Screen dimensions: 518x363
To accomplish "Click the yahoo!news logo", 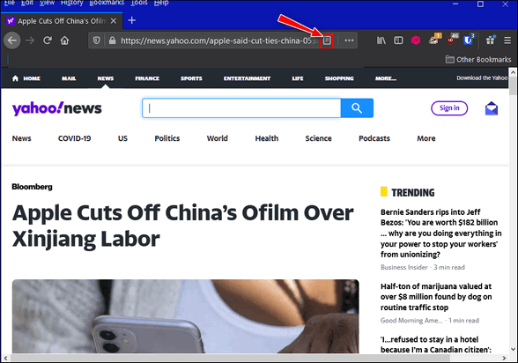I will 56,108.
